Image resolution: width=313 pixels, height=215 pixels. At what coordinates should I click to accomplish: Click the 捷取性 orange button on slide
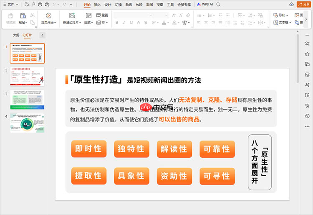[x=88, y=176]
